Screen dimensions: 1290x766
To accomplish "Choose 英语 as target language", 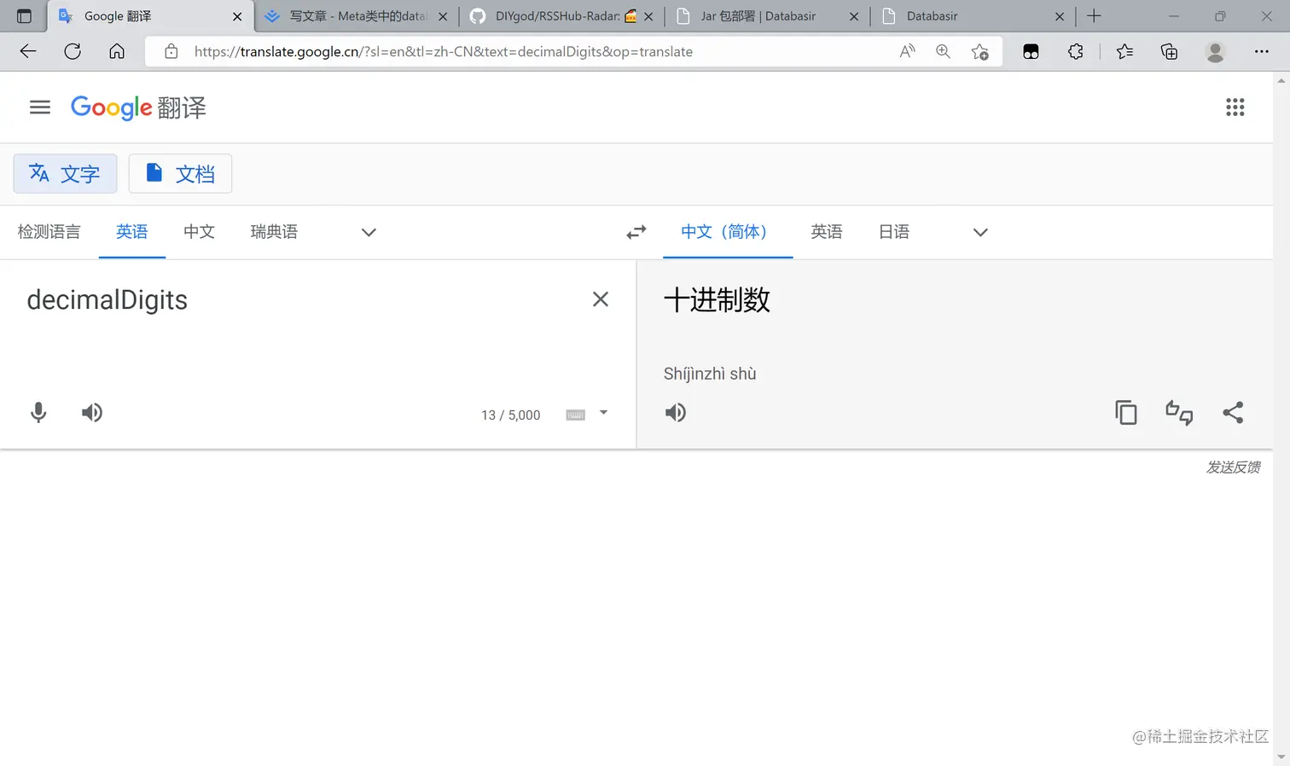I will point(827,232).
